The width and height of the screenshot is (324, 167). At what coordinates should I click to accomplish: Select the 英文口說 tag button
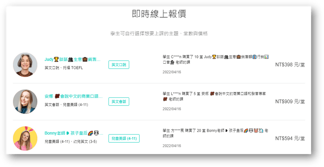[119, 64]
